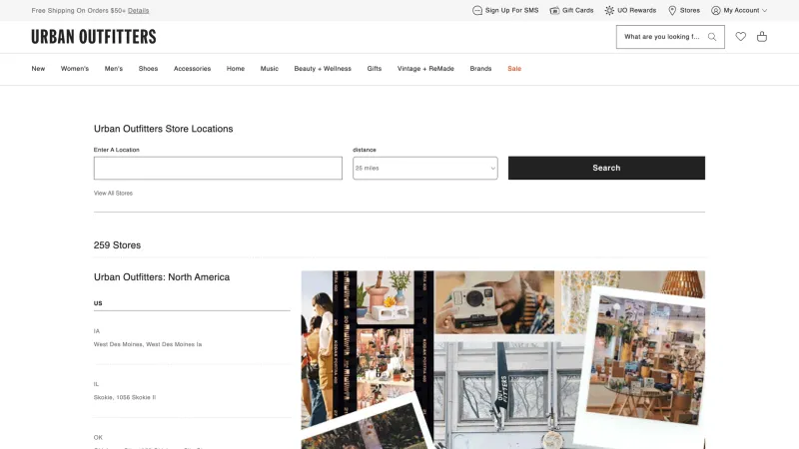Viewport: 799px width, 449px height.
Task: Click the store collage image
Action: tap(503, 359)
